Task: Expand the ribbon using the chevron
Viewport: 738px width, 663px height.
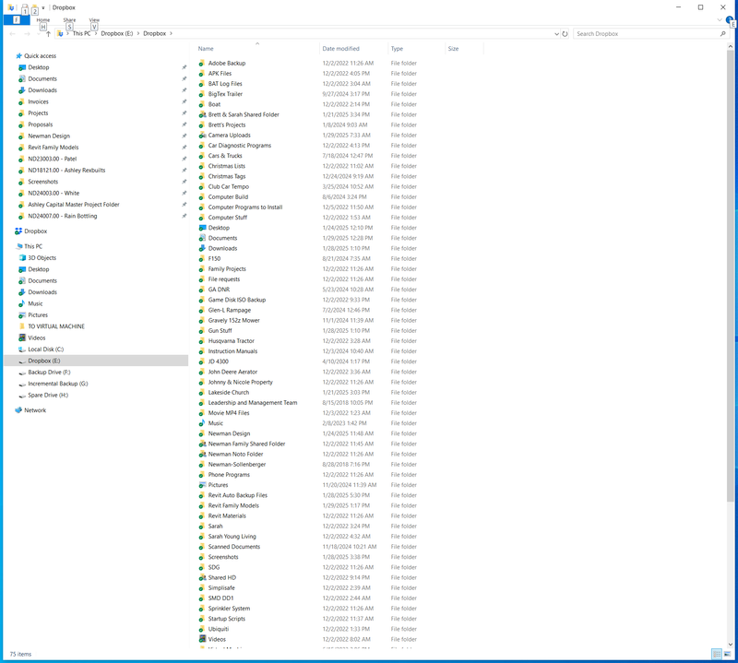Action: pyautogui.click(x=719, y=19)
